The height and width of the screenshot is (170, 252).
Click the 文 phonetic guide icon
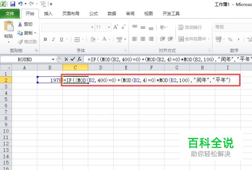(x=119, y=39)
